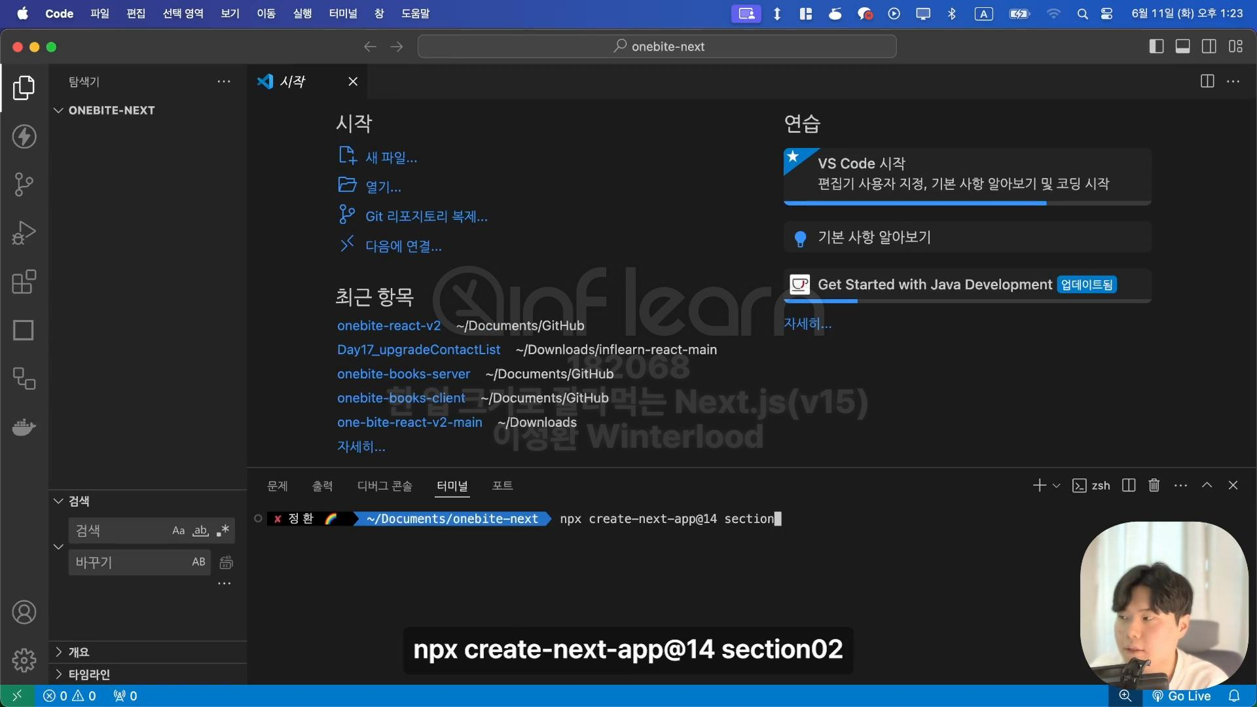The image size is (1257, 707).
Task: Click the zoom magnifier in status bar
Action: point(1125,696)
